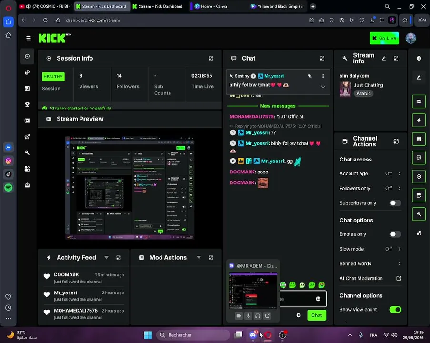Open TikTok in Opera sidebar
This screenshot has width=430, height=343.
click(x=8, y=174)
